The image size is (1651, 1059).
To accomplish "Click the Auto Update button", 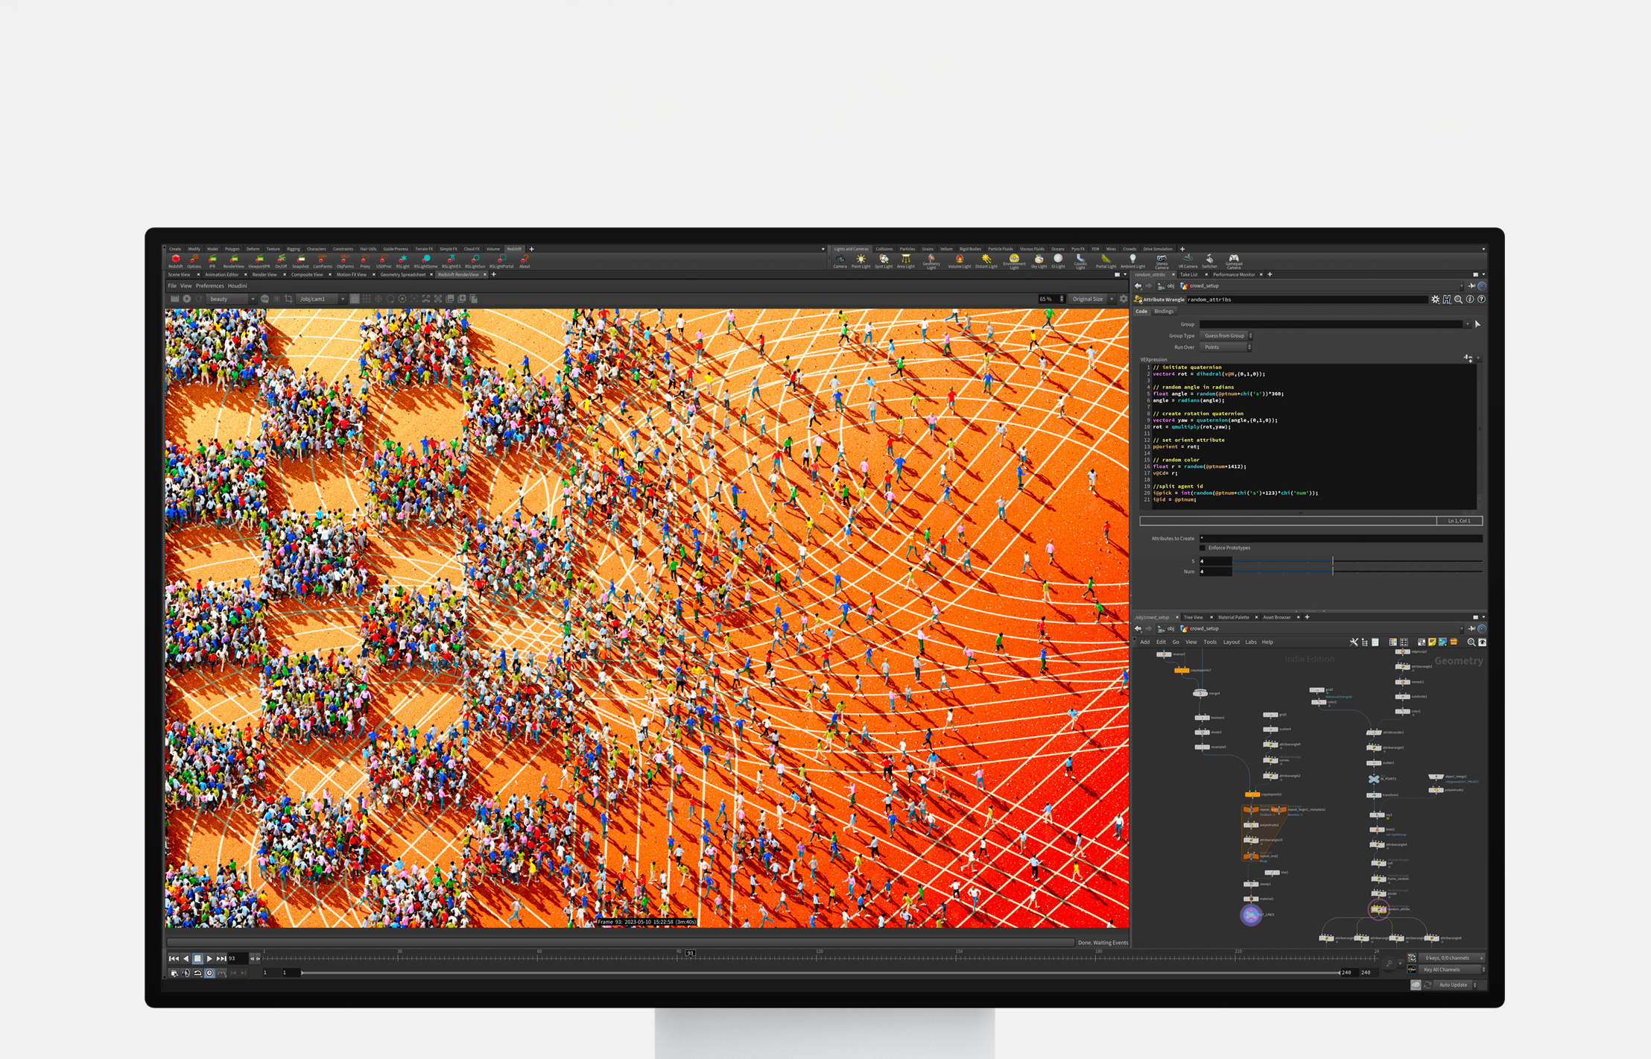I will [1453, 984].
